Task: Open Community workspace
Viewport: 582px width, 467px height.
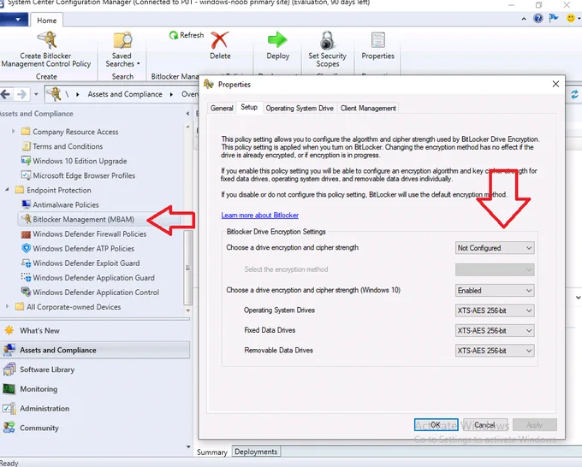Action: click(x=39, y=428)
